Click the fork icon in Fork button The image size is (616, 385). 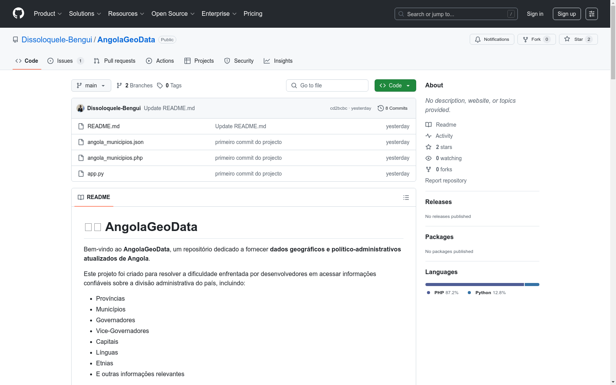(526, 39)
